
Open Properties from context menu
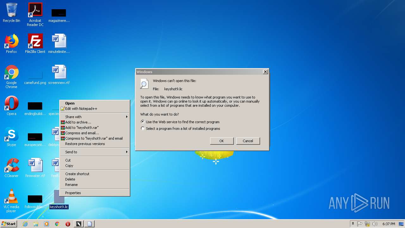click(x=95, y=193)
